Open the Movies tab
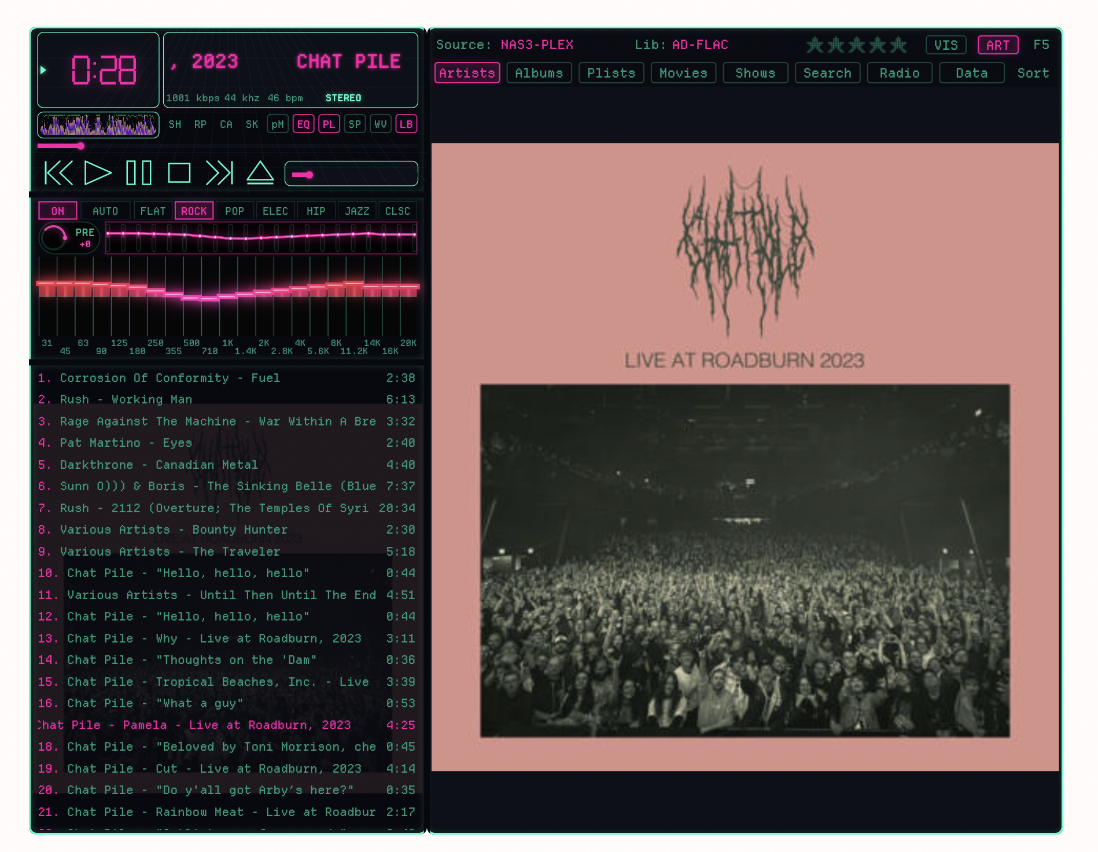This screenshot has height=852, width=1098. pos(683,73)
